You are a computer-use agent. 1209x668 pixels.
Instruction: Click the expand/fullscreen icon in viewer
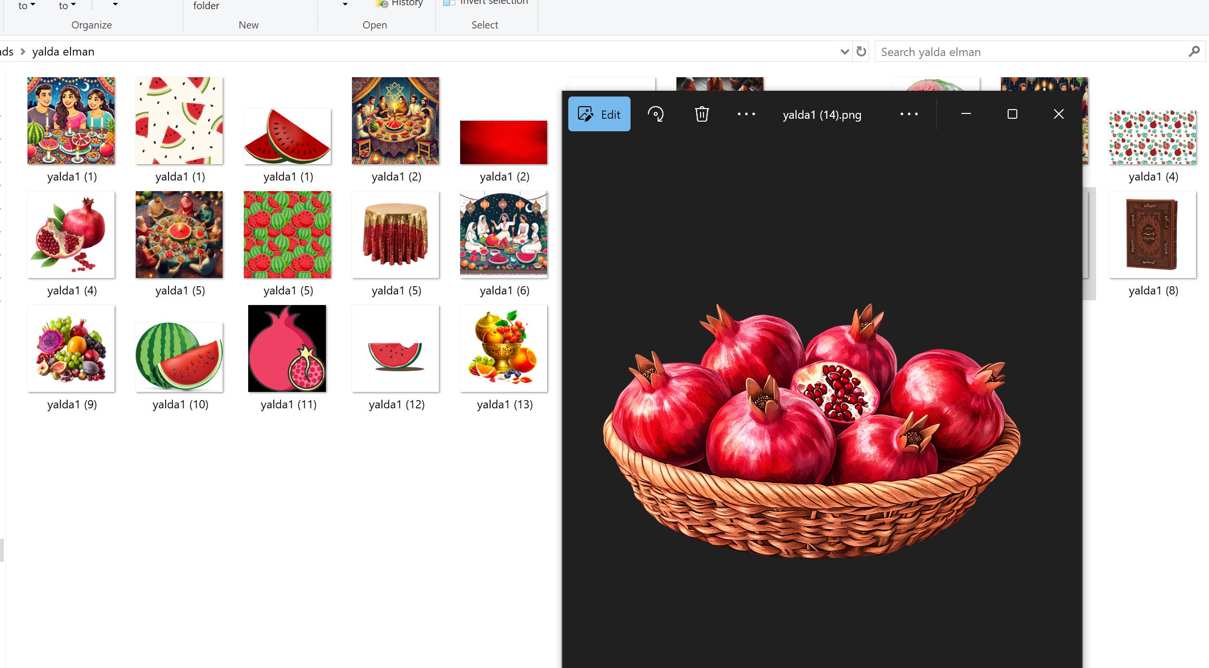point(1012,113)
